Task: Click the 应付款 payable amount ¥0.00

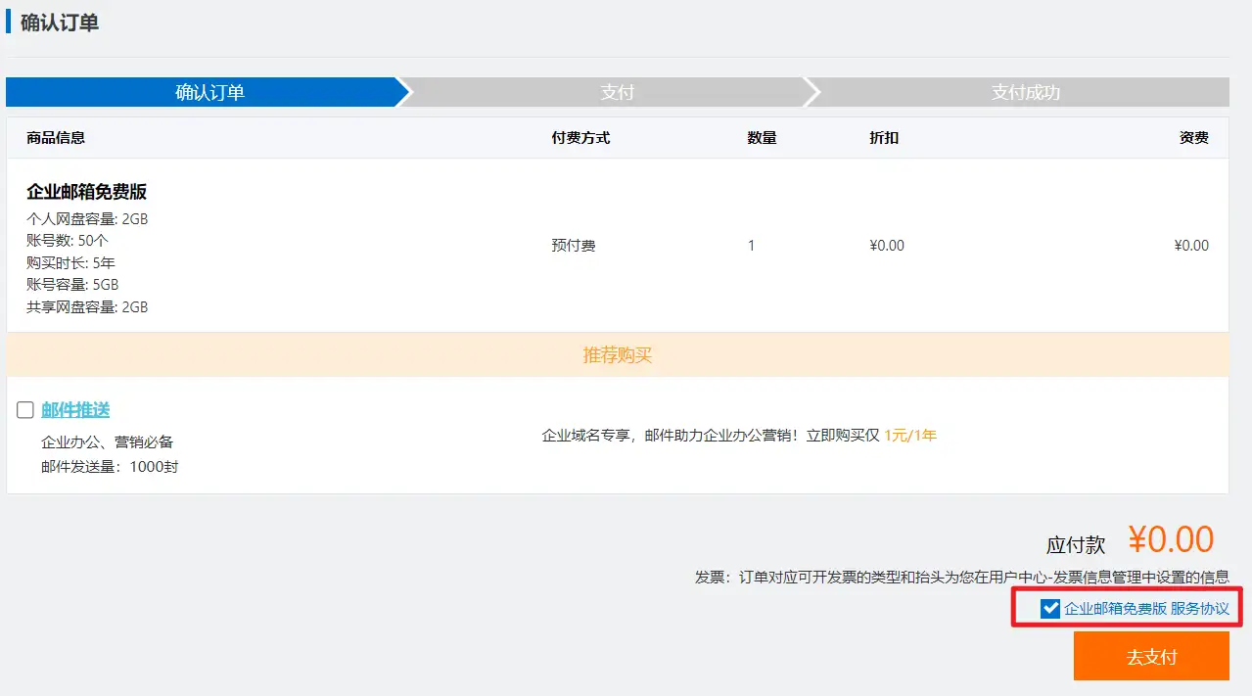Action: [1170, 537]
